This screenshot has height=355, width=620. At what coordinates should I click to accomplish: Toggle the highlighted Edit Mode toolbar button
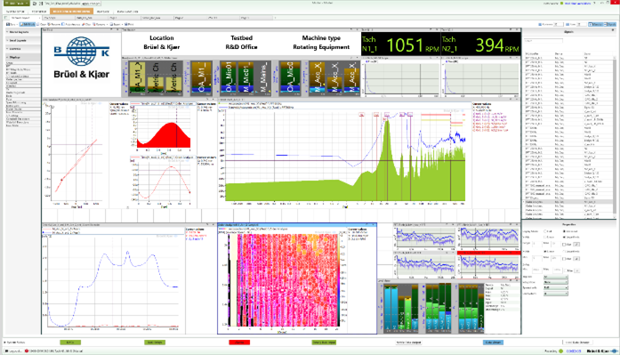pyautogui.click(x=28, y=24)
